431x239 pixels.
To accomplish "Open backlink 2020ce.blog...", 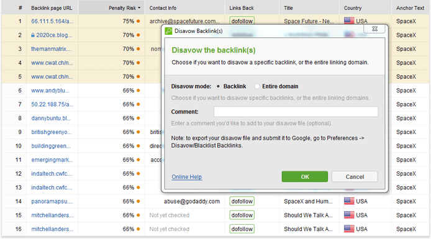I will (54, 35).
